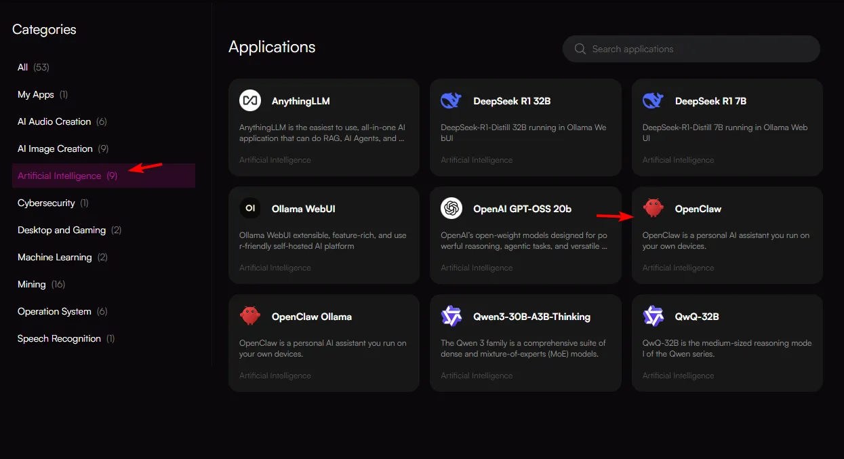The width and height of the screenshot is (844, 459).
Task: Click Artificial Intelligence tag on AnythingLLM card
Action: click(x=275, y=160)
